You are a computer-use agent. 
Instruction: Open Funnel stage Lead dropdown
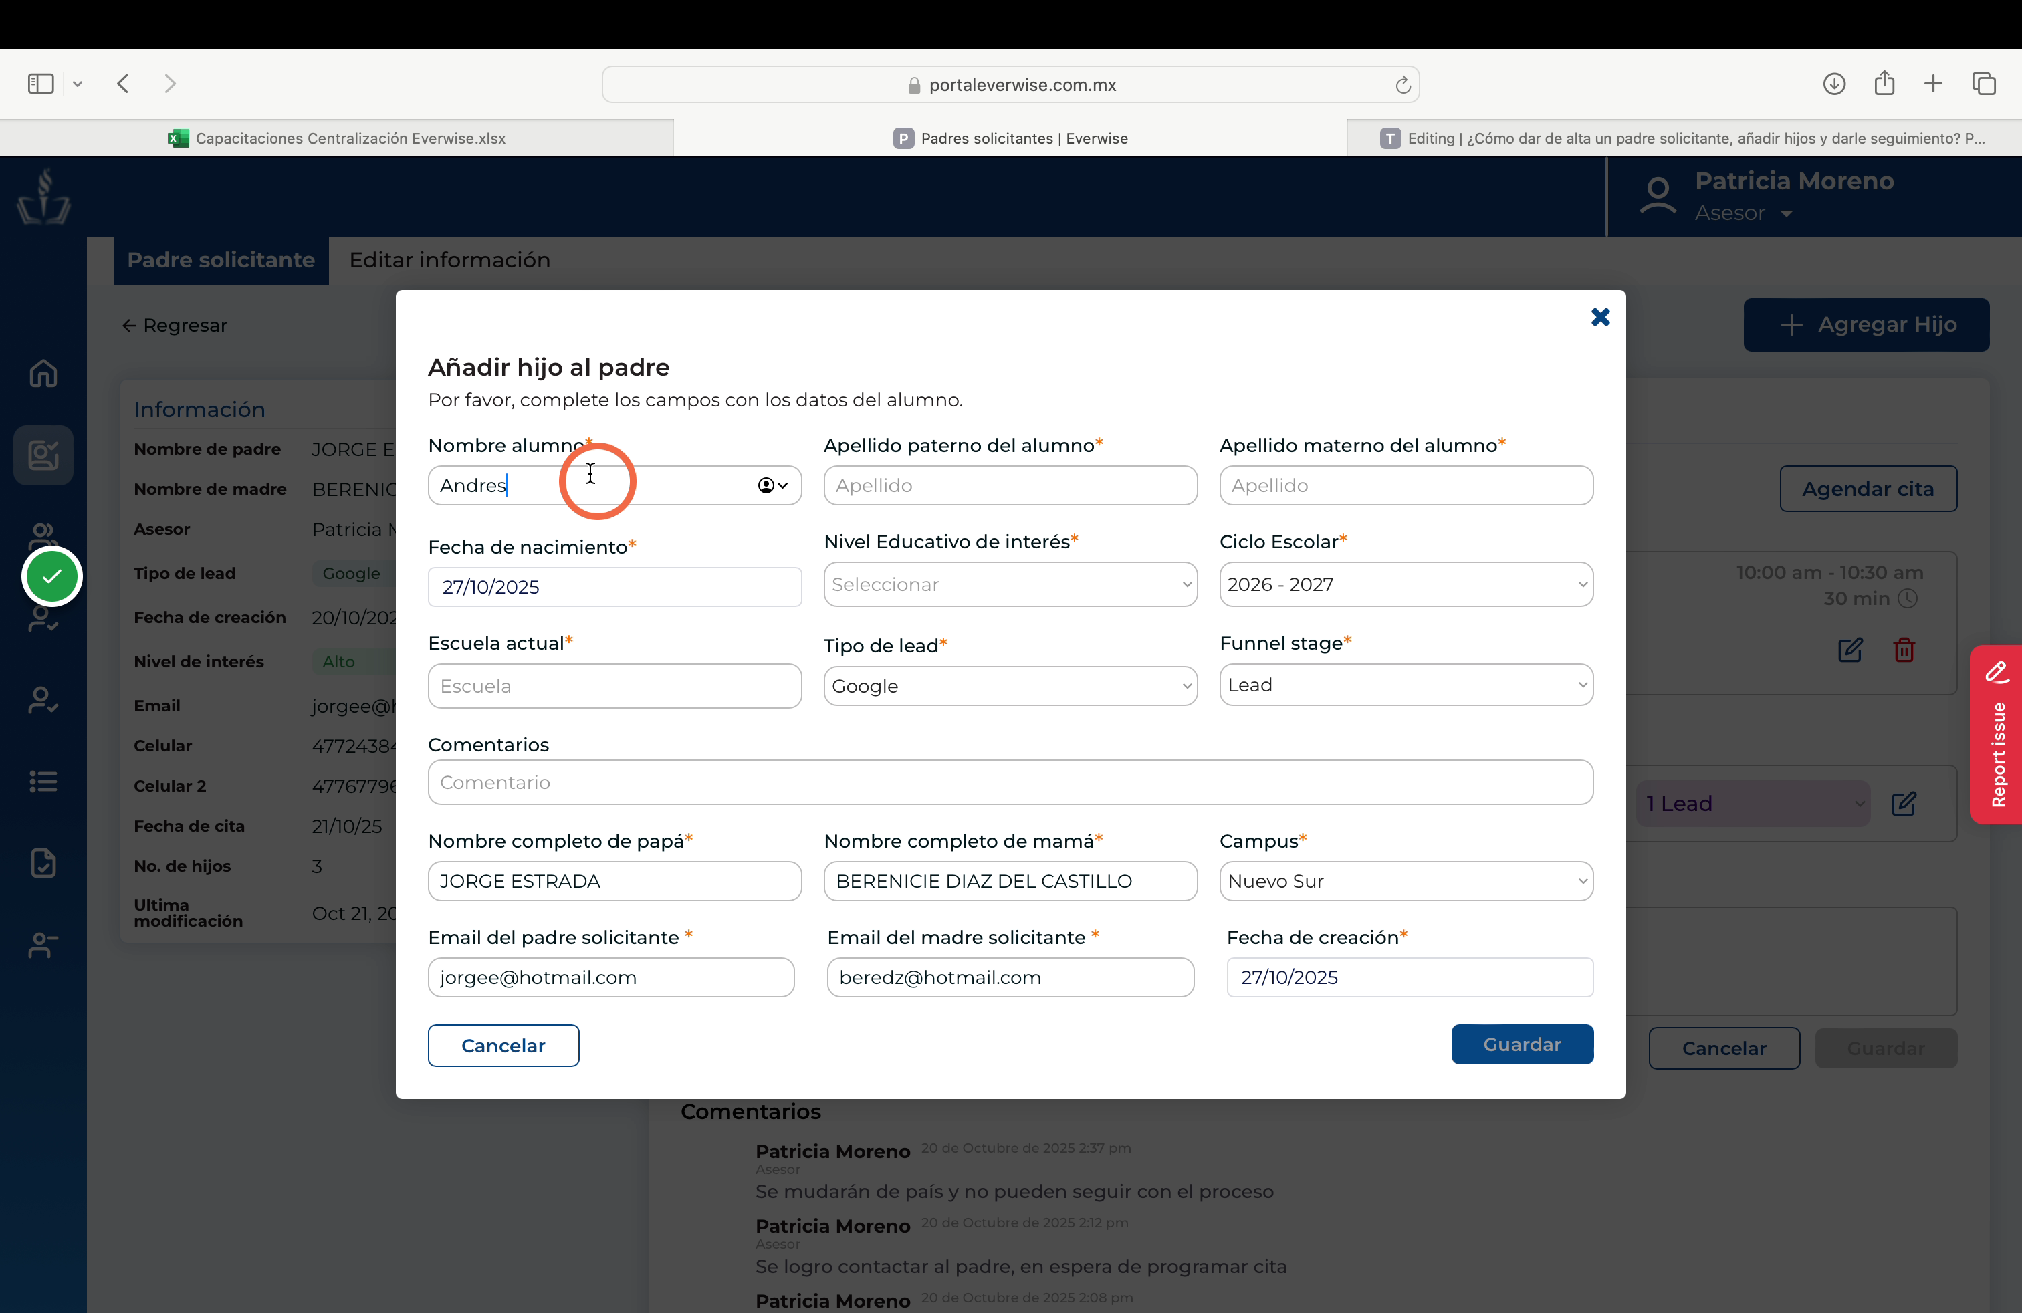point(1406,685)
